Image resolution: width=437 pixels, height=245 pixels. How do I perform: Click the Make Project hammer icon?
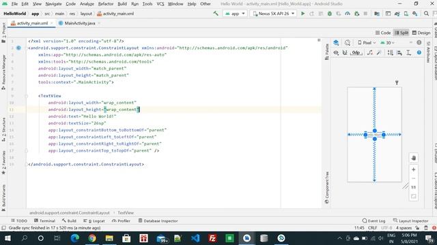tap(216, 14)
